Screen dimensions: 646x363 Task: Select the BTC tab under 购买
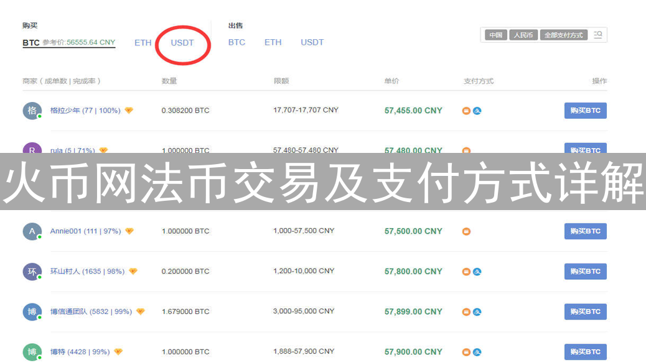point(31,42)
